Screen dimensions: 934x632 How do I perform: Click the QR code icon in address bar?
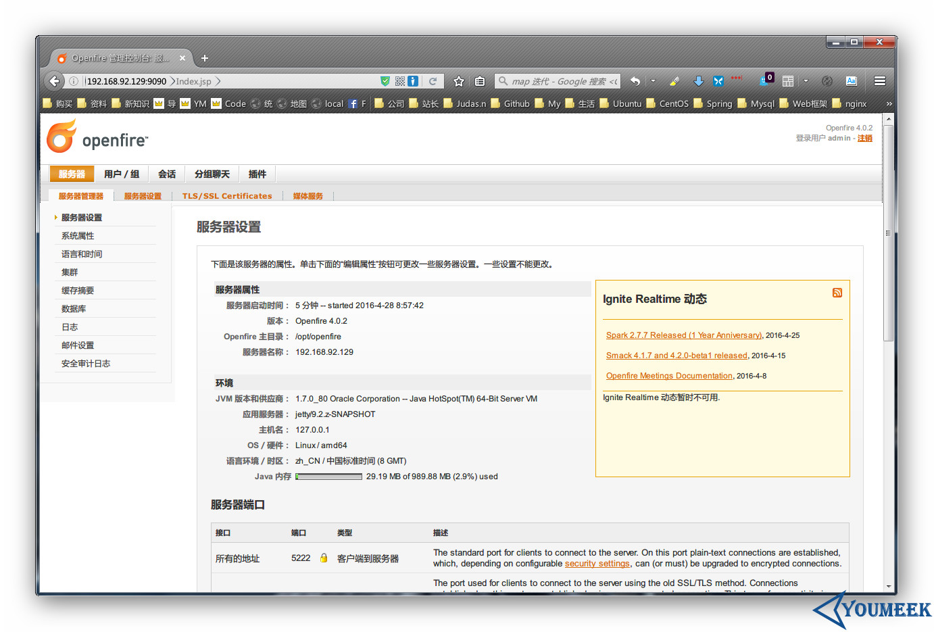(x=400, y=81)
